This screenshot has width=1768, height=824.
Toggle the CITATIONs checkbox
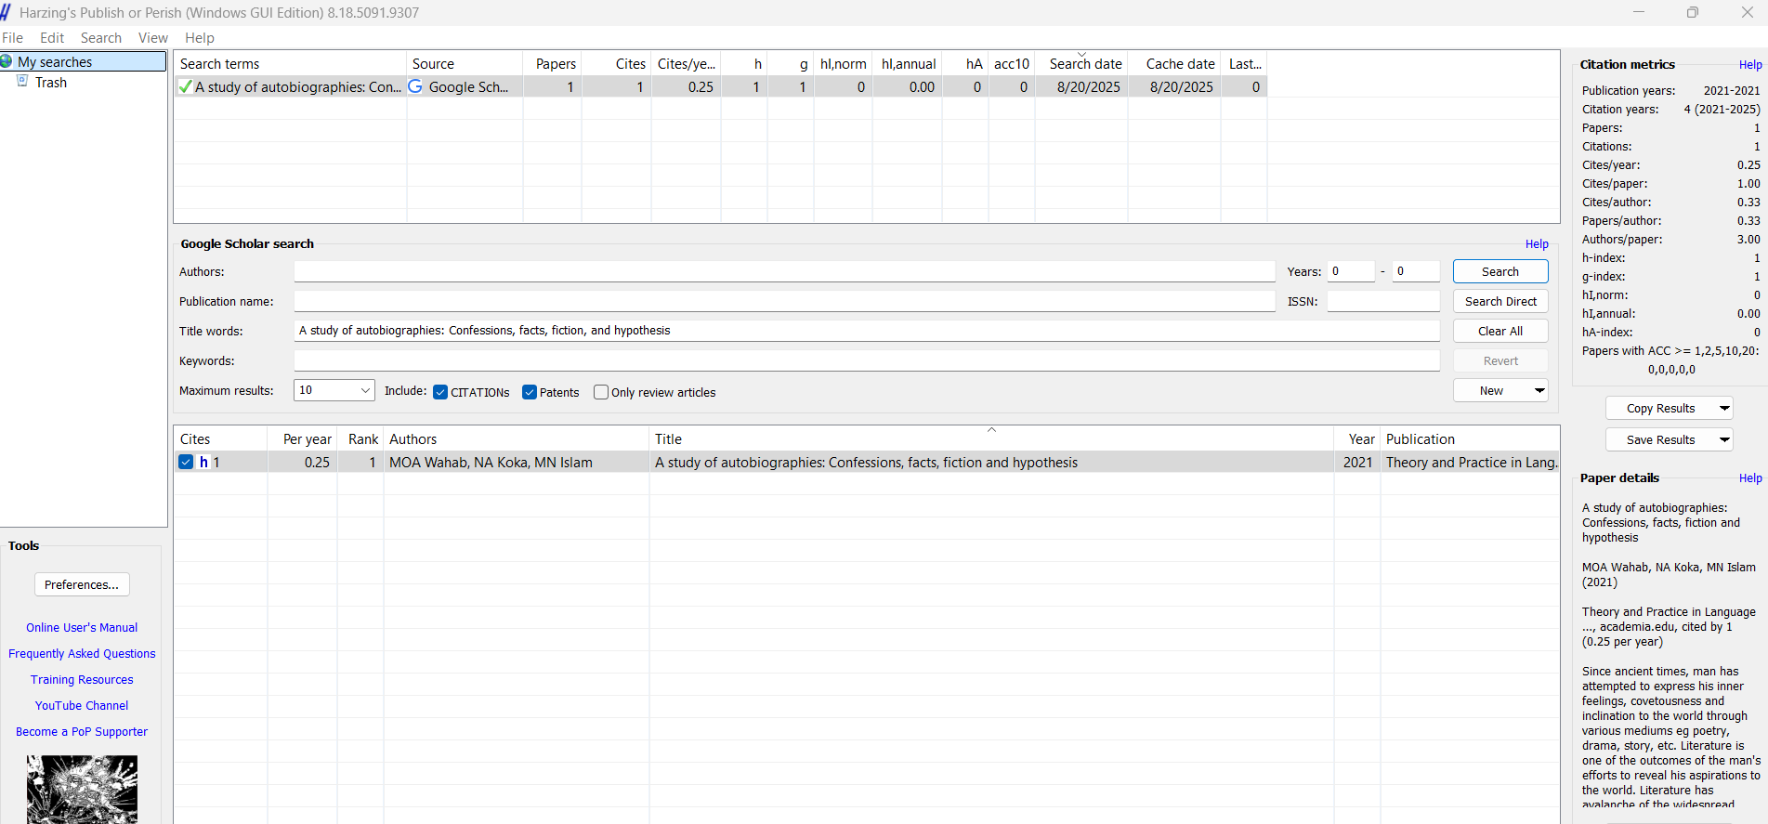pos(440,392)
